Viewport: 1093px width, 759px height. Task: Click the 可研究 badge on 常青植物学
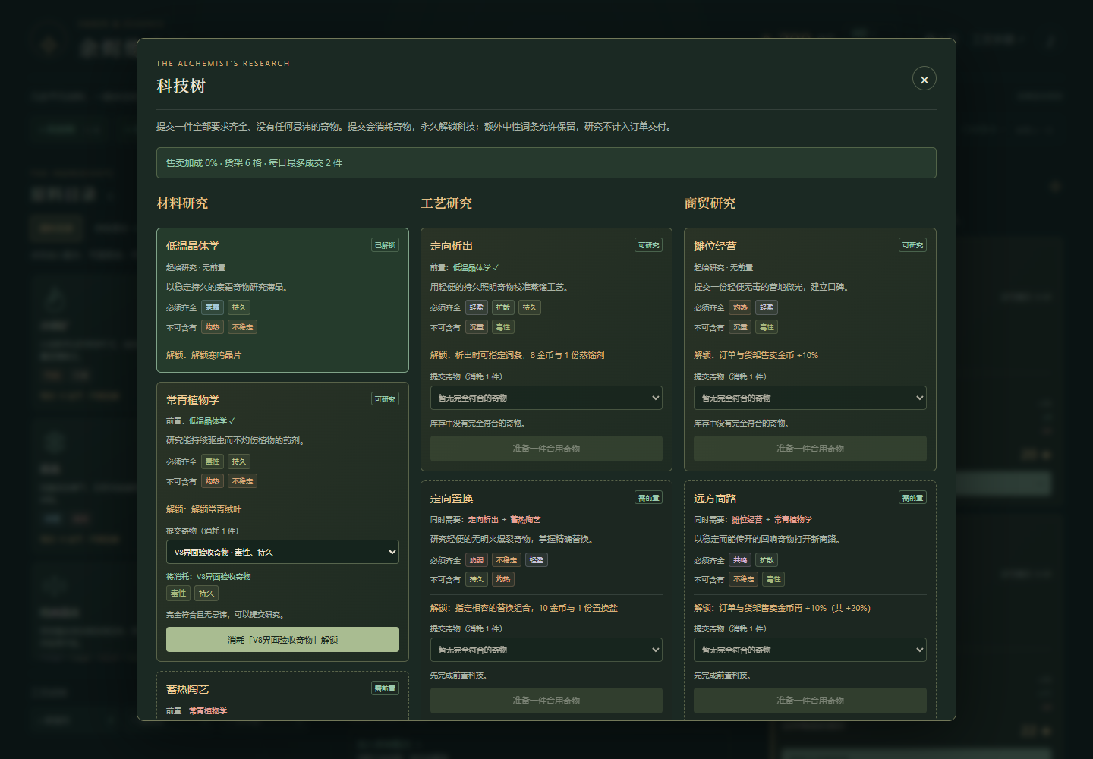pos(385,399)
